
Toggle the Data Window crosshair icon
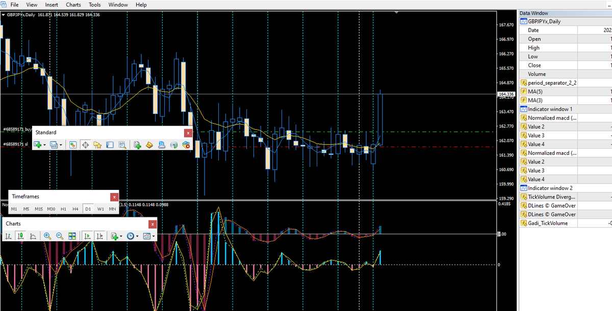(85, 145)
